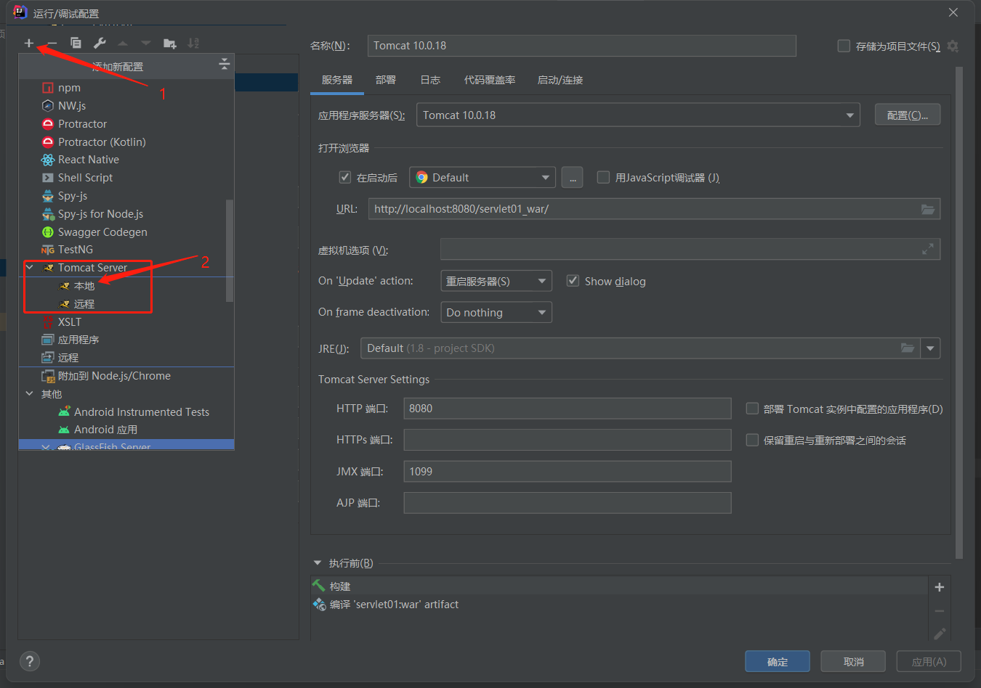Collapse the 其他 tree node
The height and width of the screenshot is (688, 981).
(30, 394)
